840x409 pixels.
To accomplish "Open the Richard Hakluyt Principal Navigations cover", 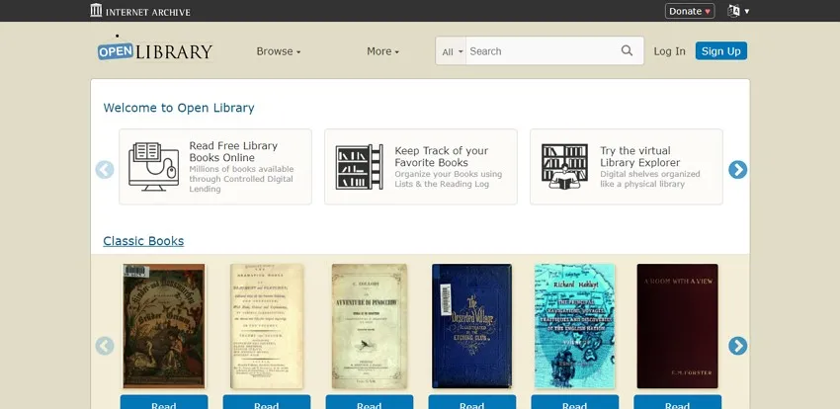I will pos(575,325).
